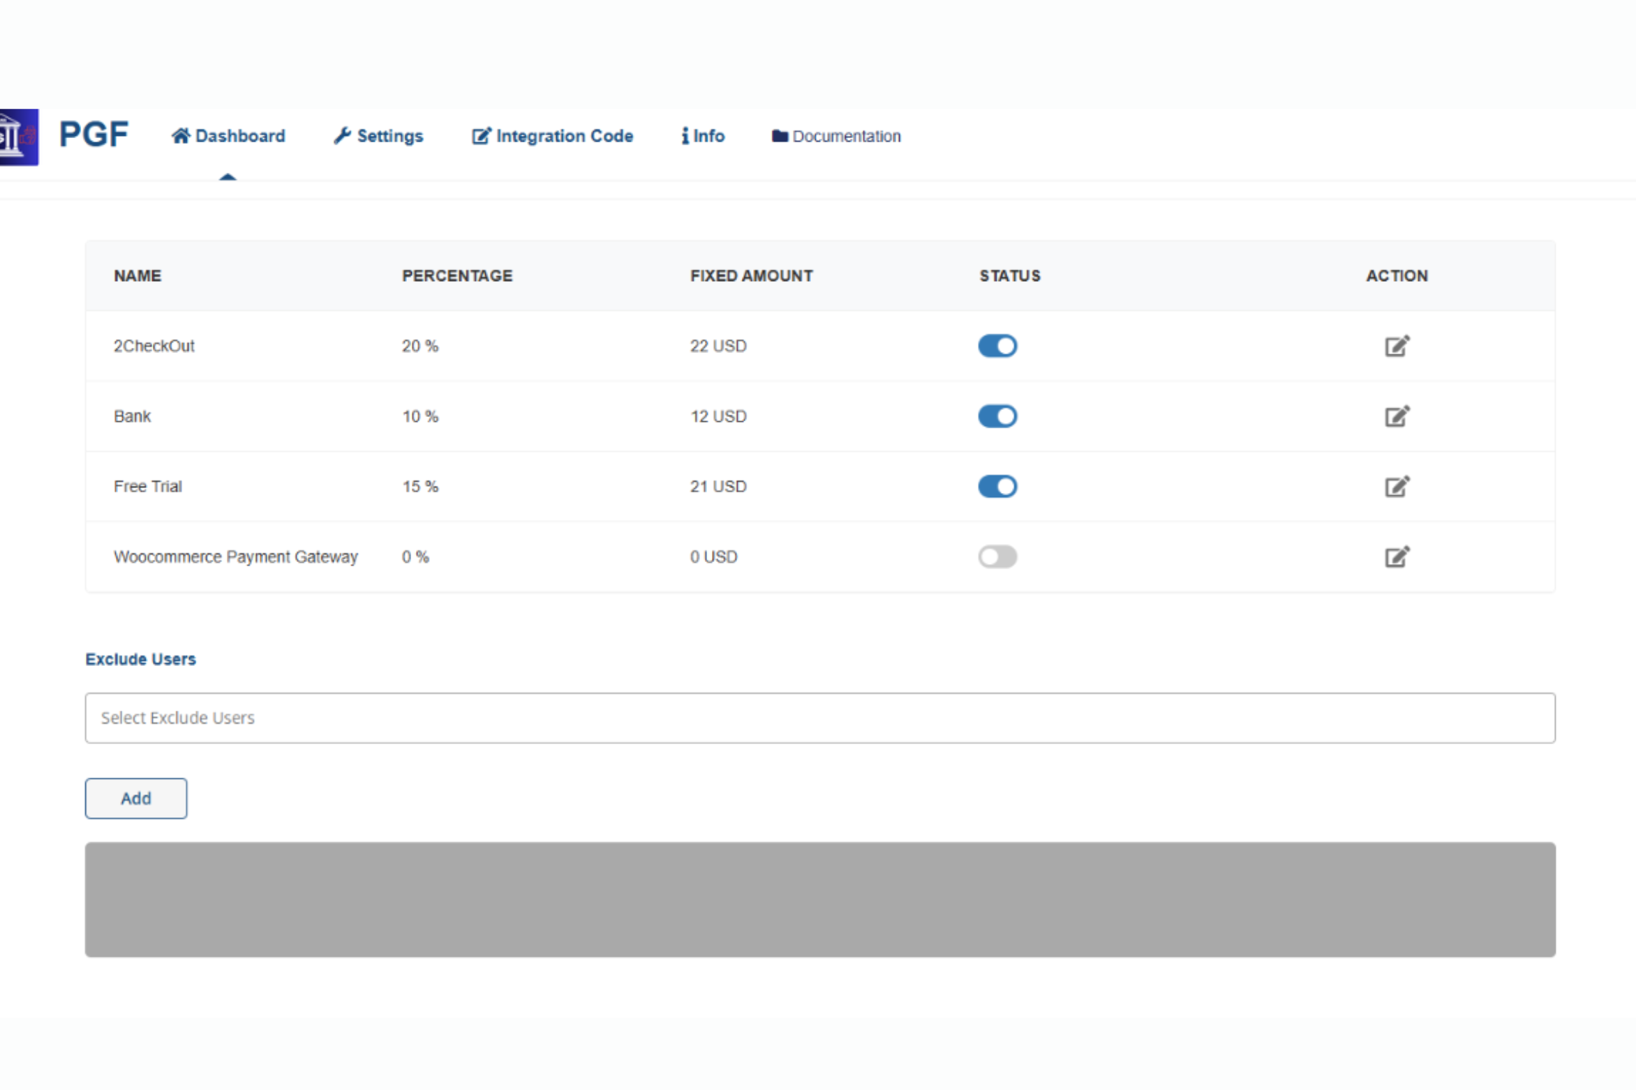Click the NAME column header

tap(137, 275)
